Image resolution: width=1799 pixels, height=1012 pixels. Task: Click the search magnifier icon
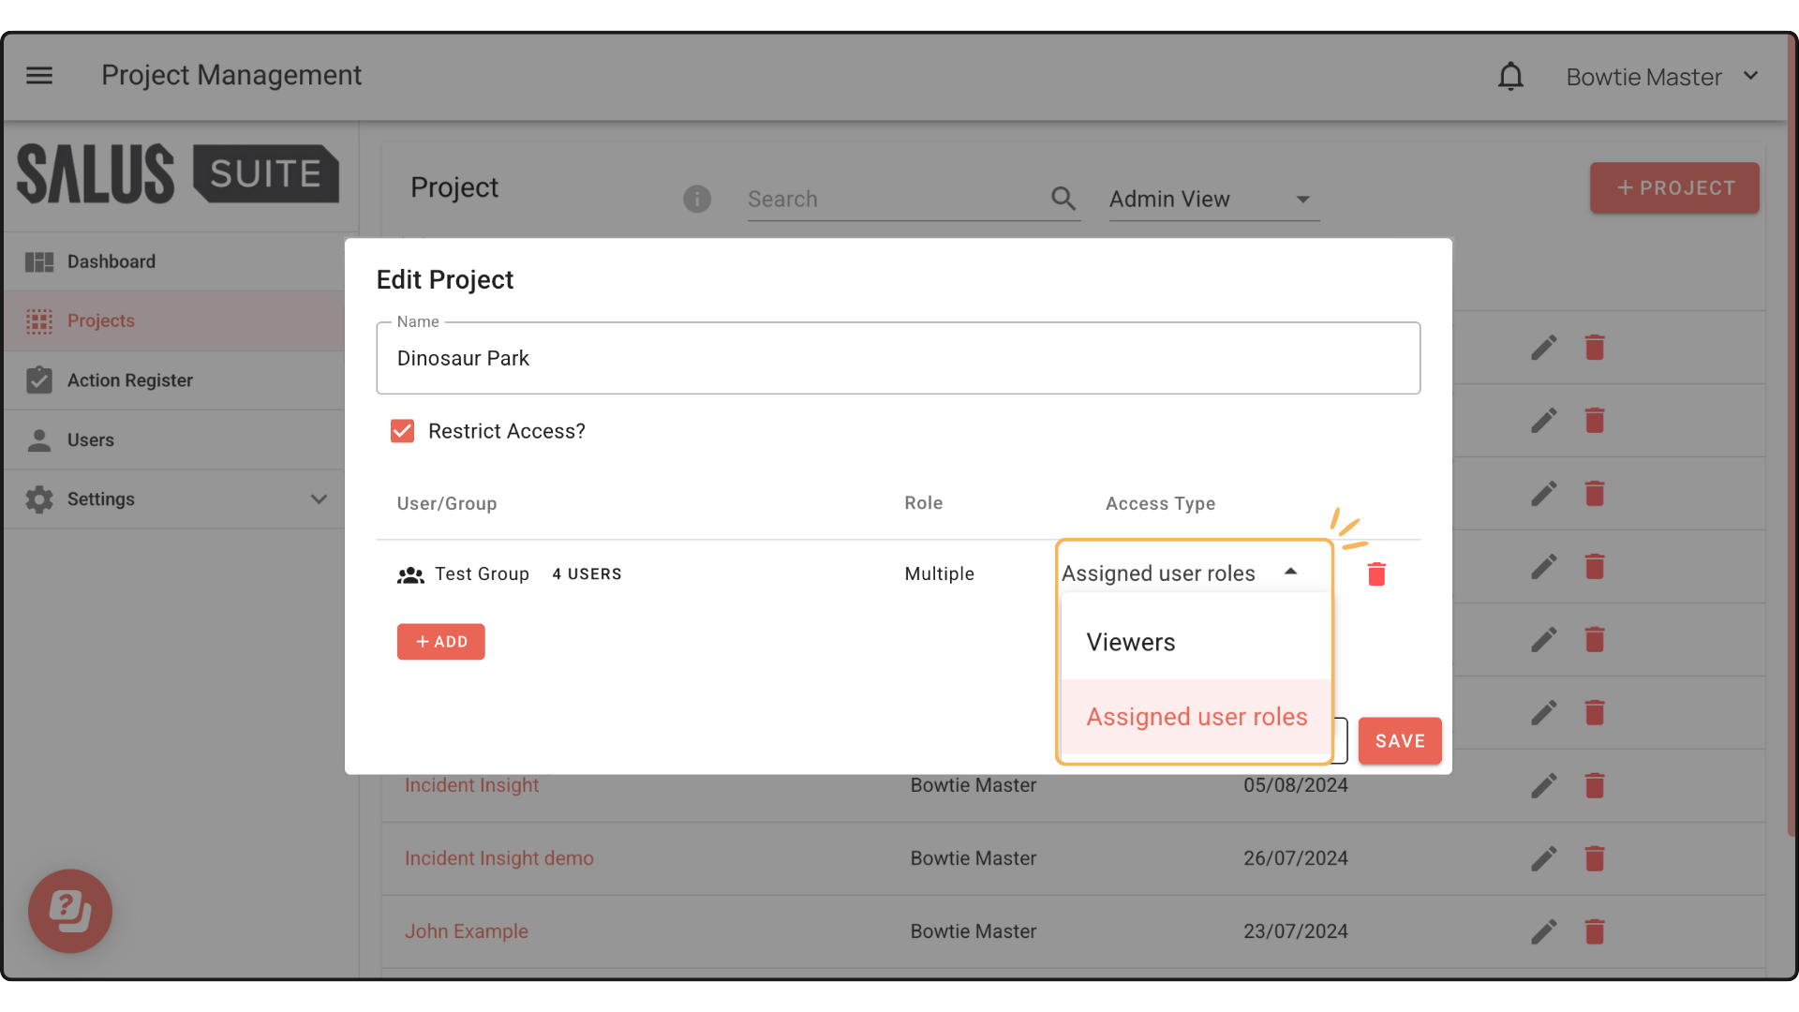coord(1063,199)
